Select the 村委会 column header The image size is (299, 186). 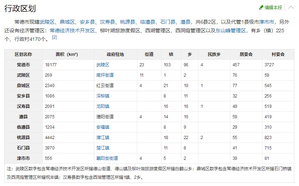click(x=278, y=54)
